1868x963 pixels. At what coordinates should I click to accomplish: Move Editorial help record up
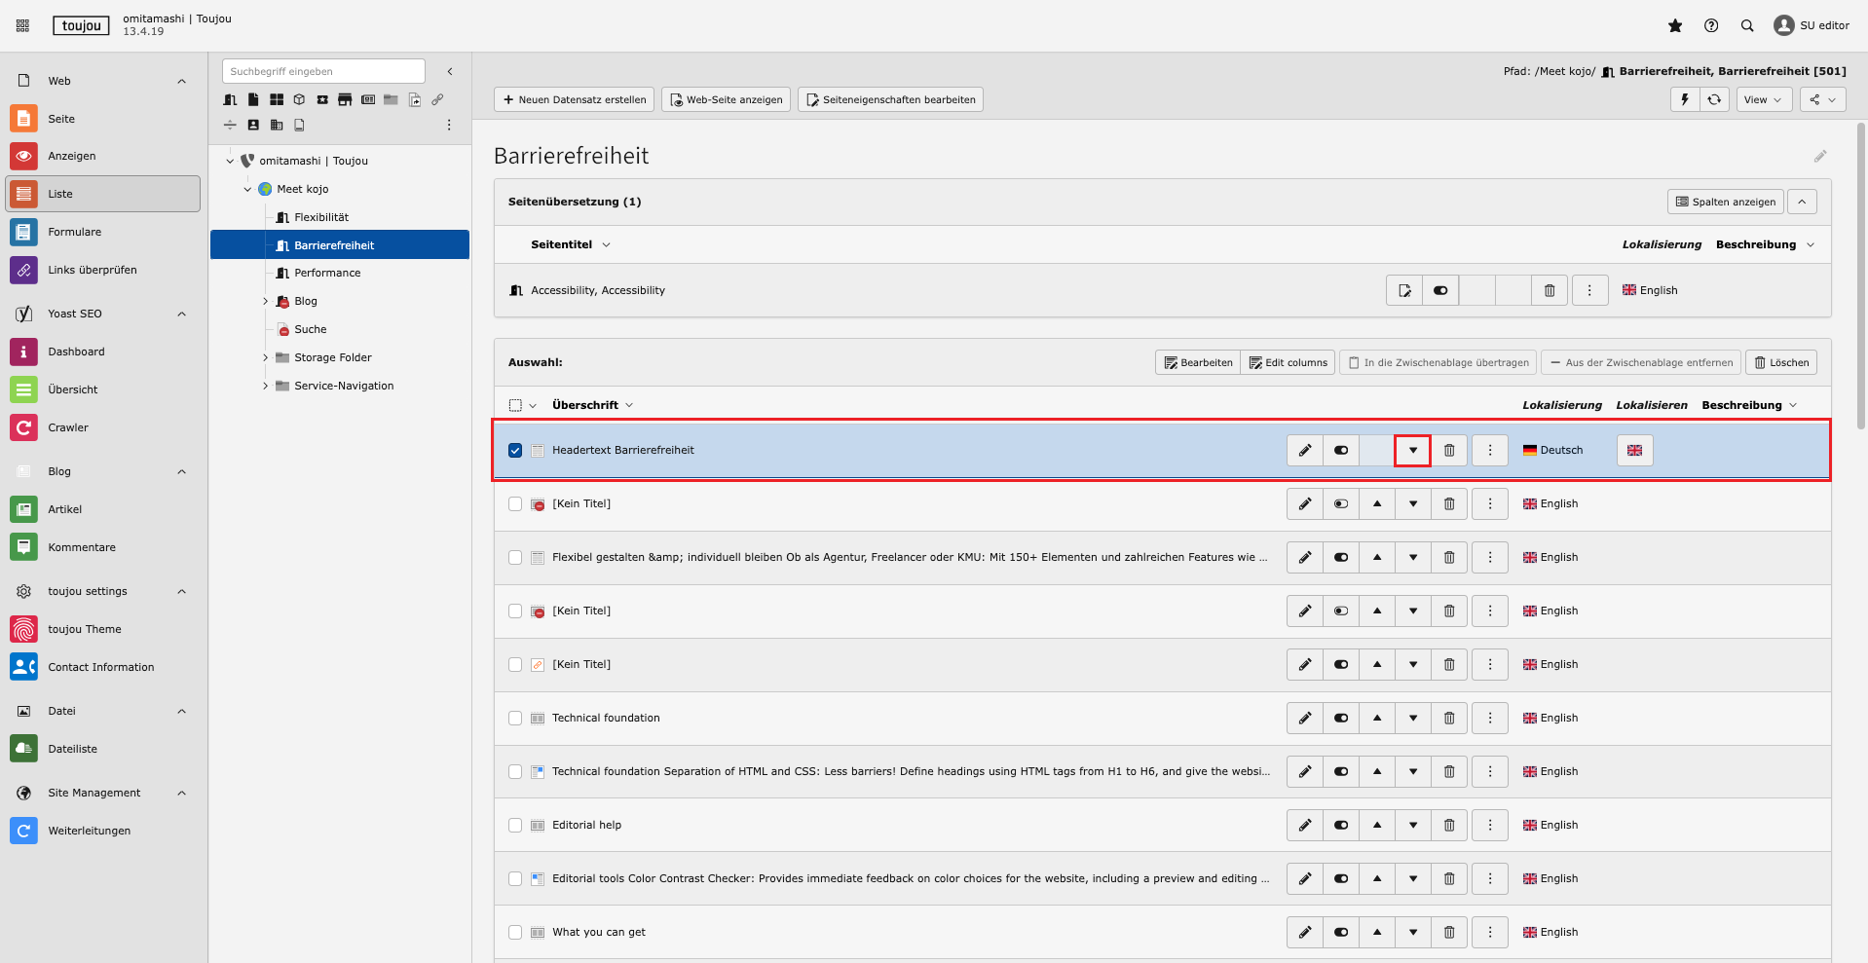(x=1377, y=825)
